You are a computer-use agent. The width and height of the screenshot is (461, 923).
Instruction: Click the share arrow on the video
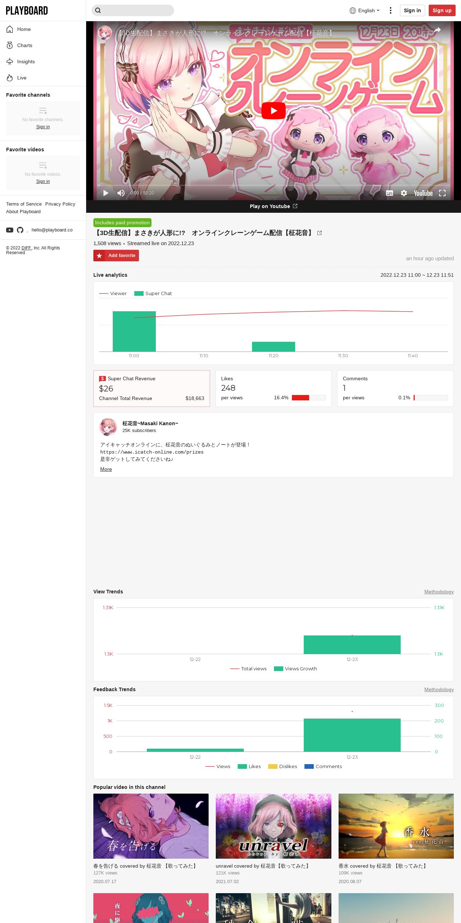click(437, 30)
